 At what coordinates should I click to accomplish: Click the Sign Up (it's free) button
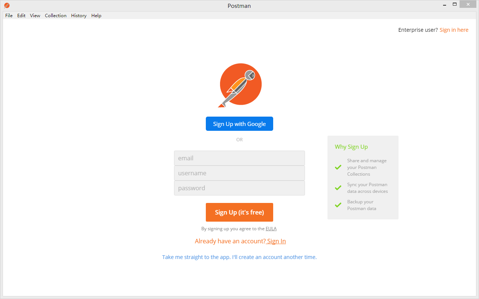pos(239,212)
